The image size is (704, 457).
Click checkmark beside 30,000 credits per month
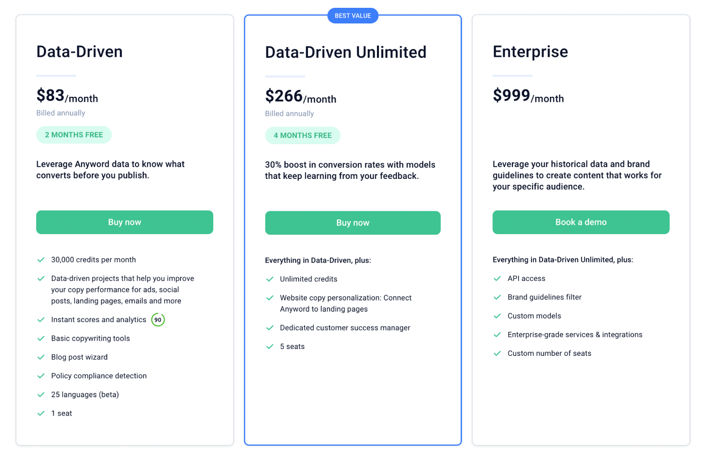(41, 260)
